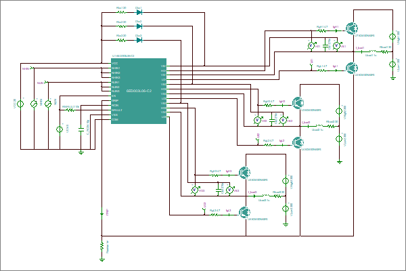Select the phase 1 low-side IGBT
Image resolution: width=406 pixels, height=271 pixels.
pyautogui.click(x=351, y=68)
